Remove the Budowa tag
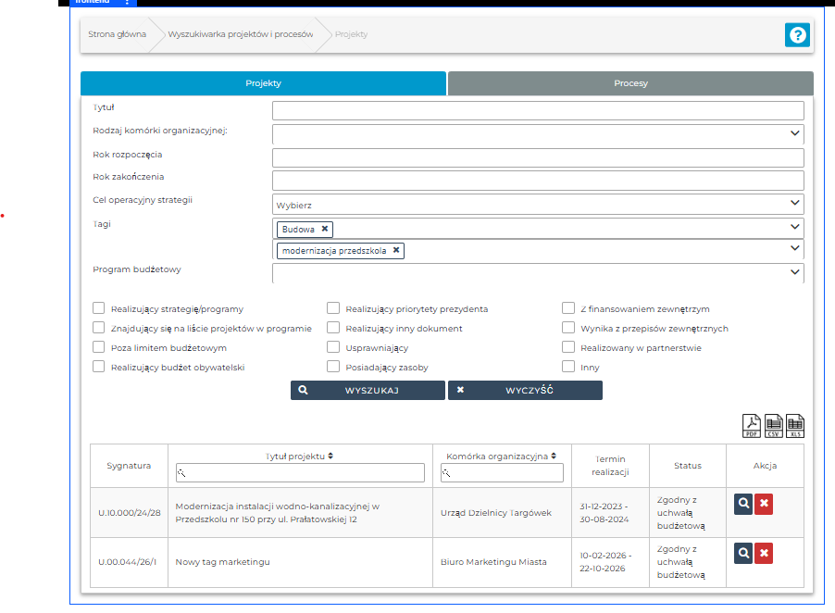Viewport: 835px width, 613px height. tap(325, 229)
